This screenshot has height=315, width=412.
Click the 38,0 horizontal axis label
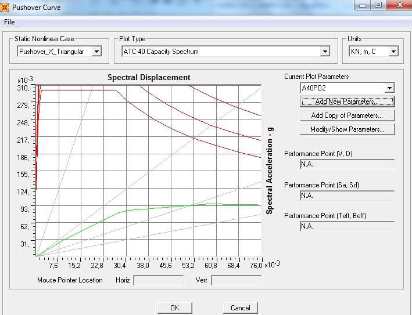pos(143,266)
